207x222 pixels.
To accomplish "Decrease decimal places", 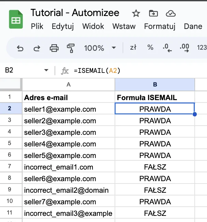I will (167, 48).
